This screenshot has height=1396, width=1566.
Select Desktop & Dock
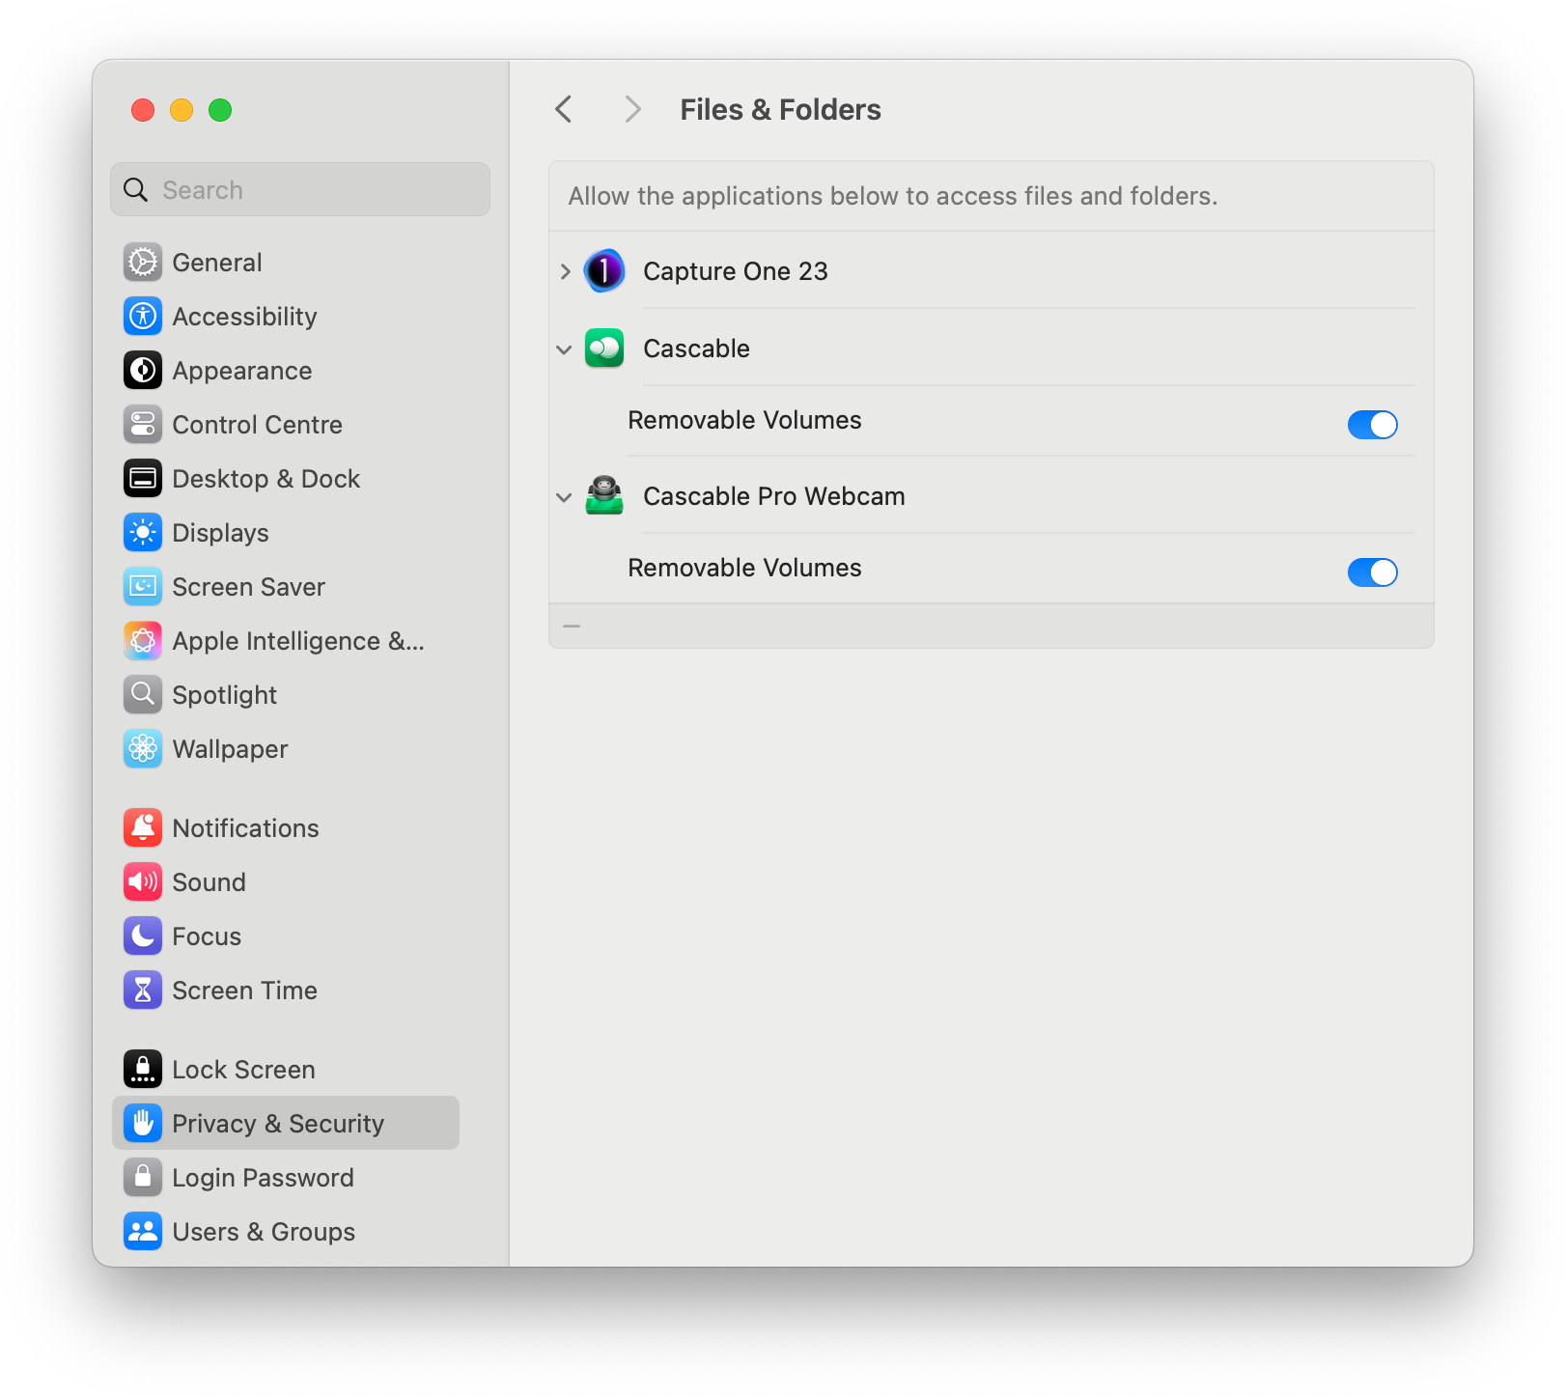266,479
